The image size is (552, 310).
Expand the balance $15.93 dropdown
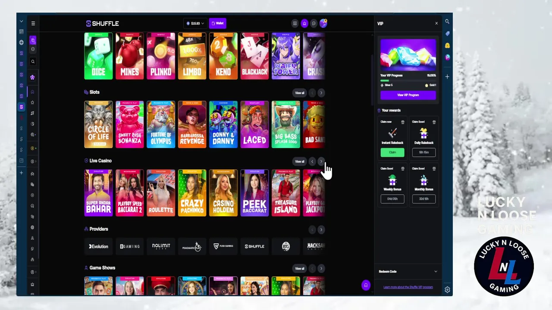tap(195, 23)
